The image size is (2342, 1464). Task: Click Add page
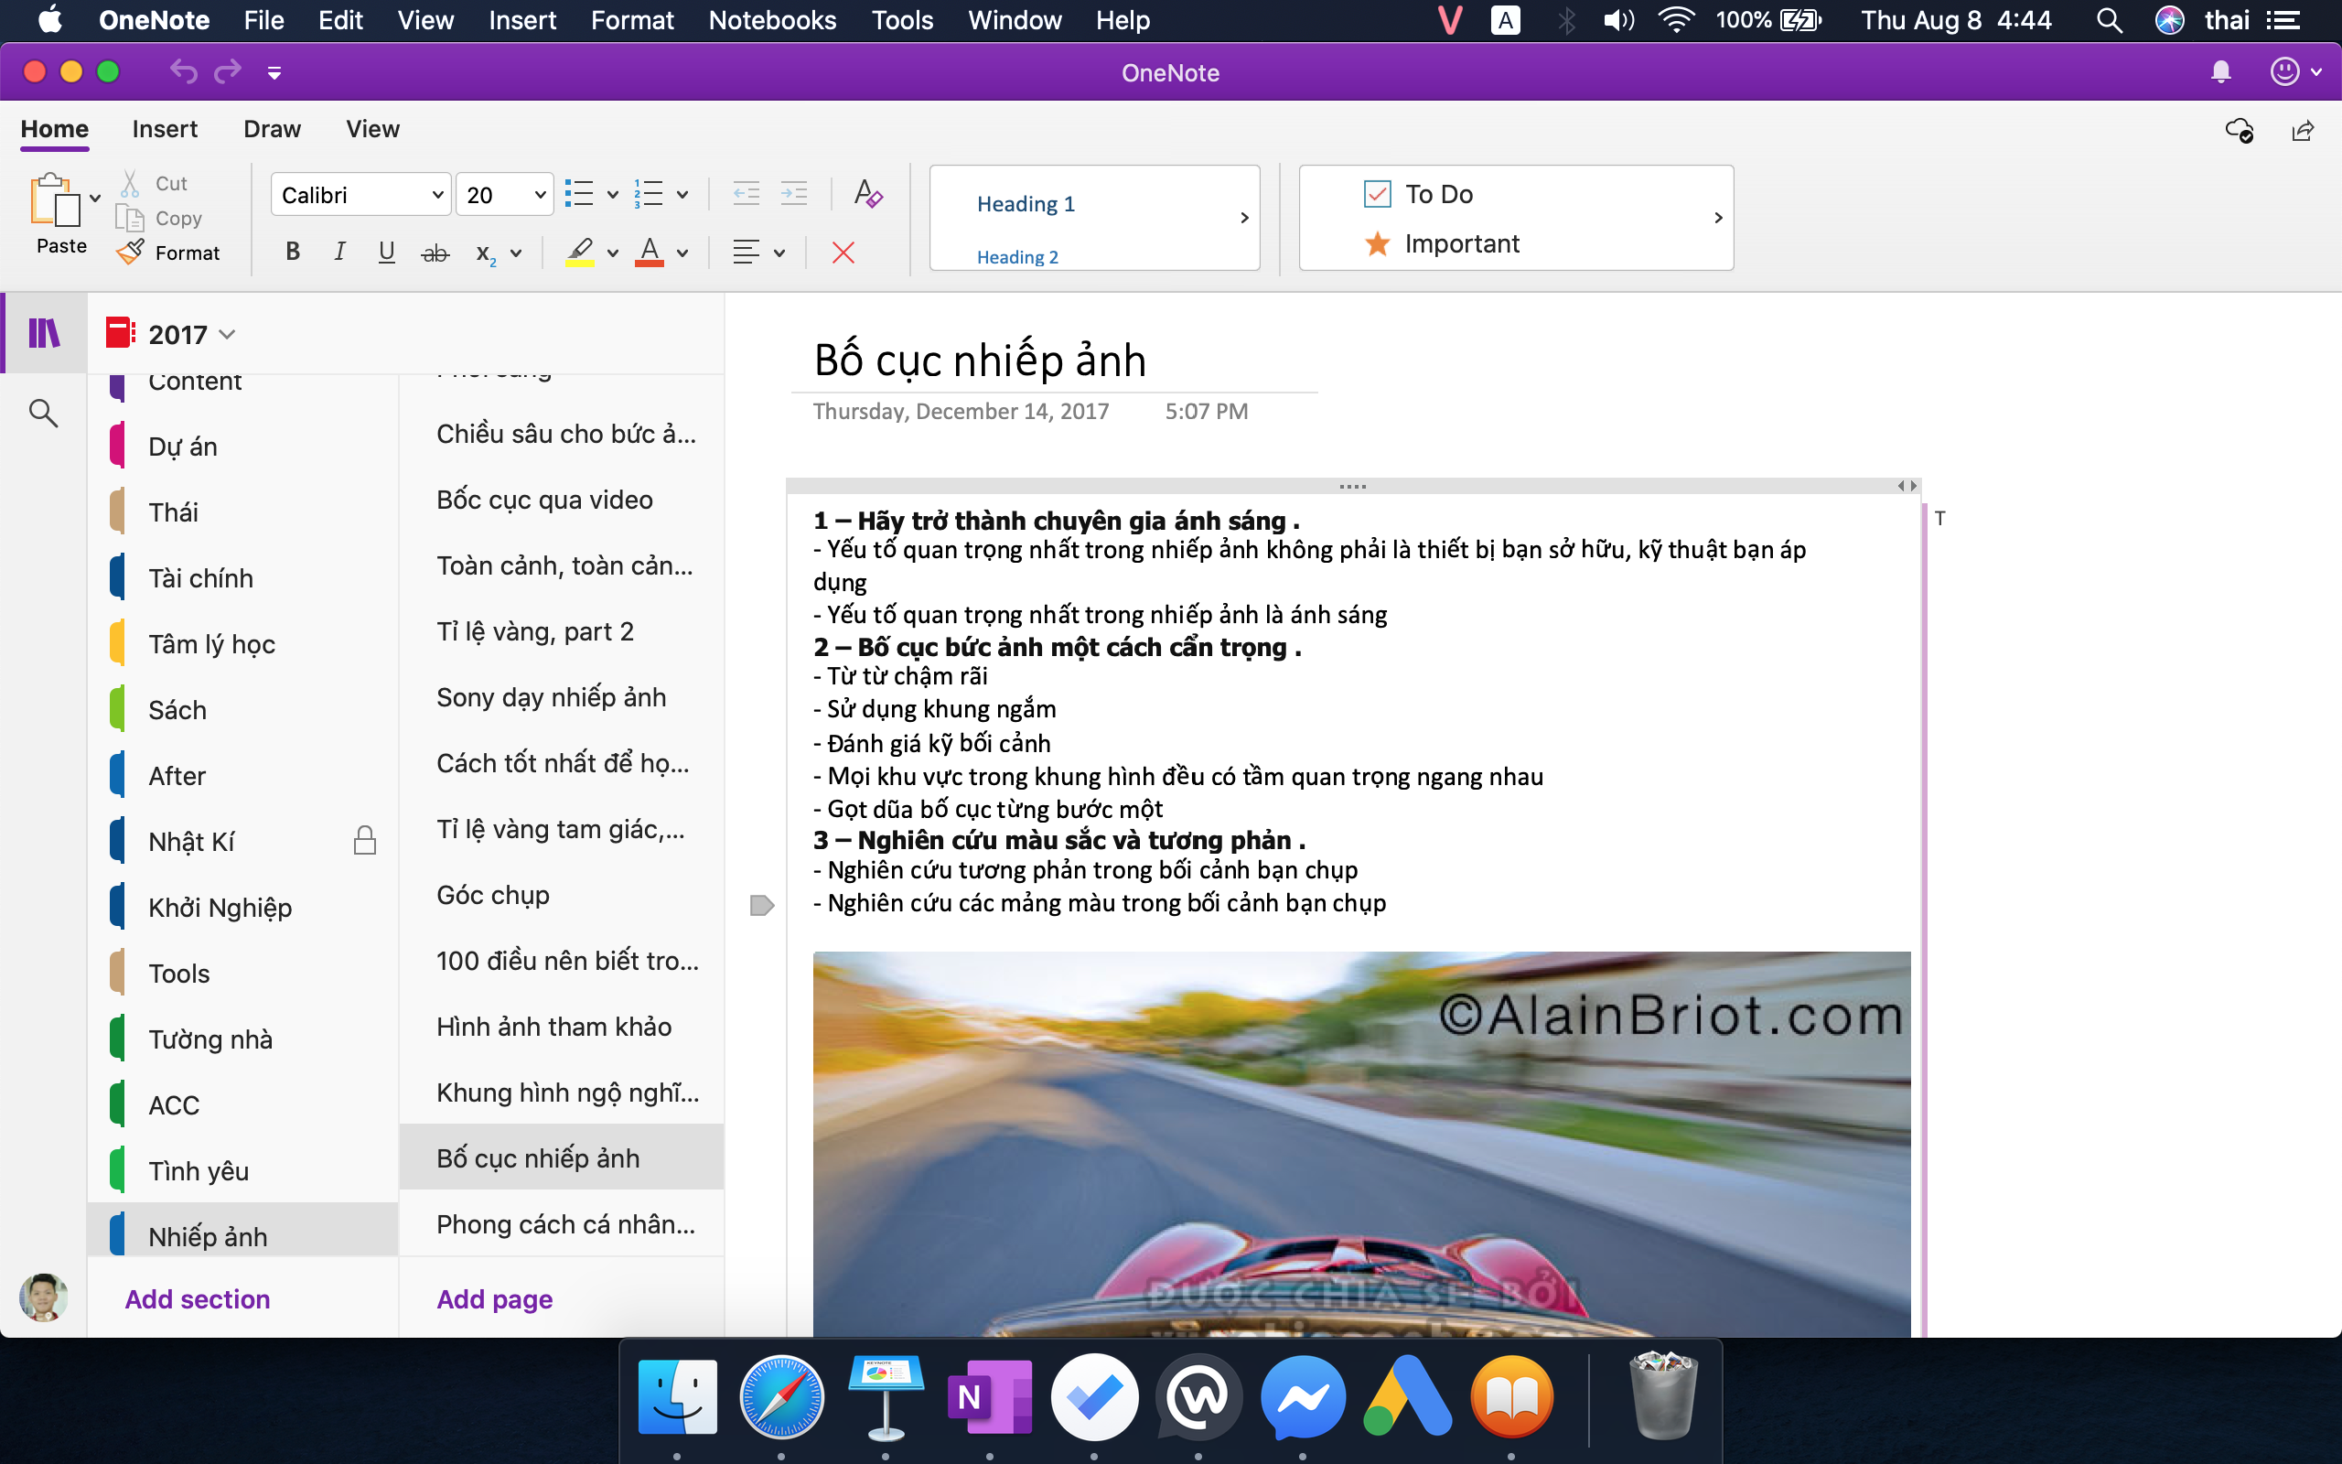tap(495, 1298)
